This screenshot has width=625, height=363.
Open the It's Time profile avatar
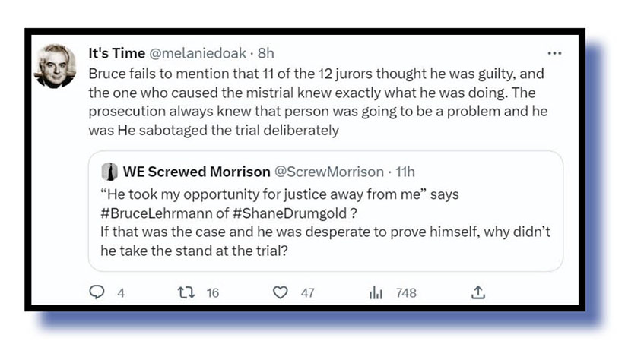click(x=56, y=66)
